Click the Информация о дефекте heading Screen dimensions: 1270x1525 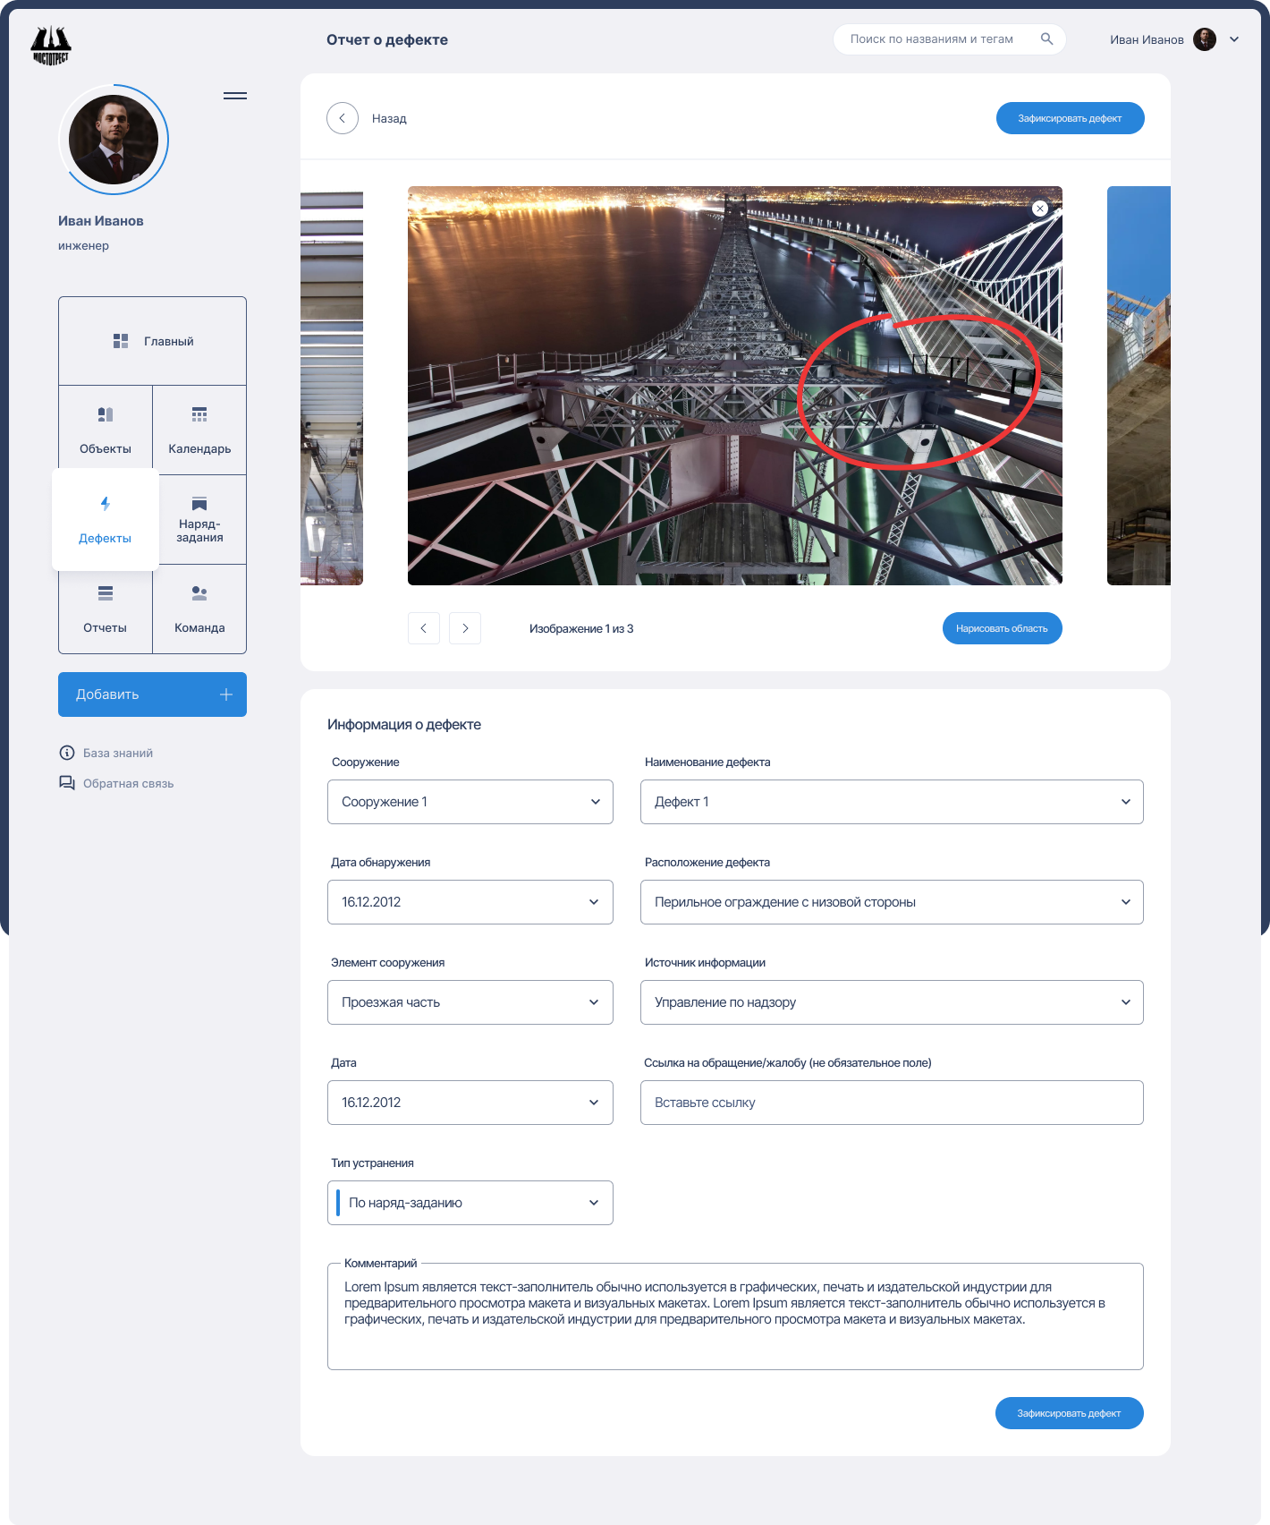click(404, 724)
